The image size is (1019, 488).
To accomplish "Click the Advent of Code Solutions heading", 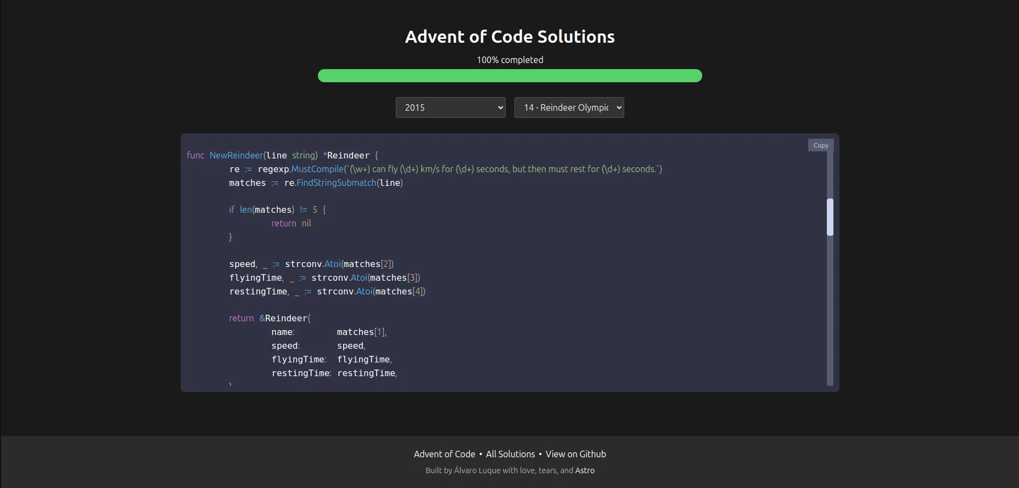I will 510,37.
